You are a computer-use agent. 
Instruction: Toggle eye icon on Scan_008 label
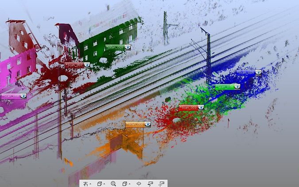click(23, 96)
